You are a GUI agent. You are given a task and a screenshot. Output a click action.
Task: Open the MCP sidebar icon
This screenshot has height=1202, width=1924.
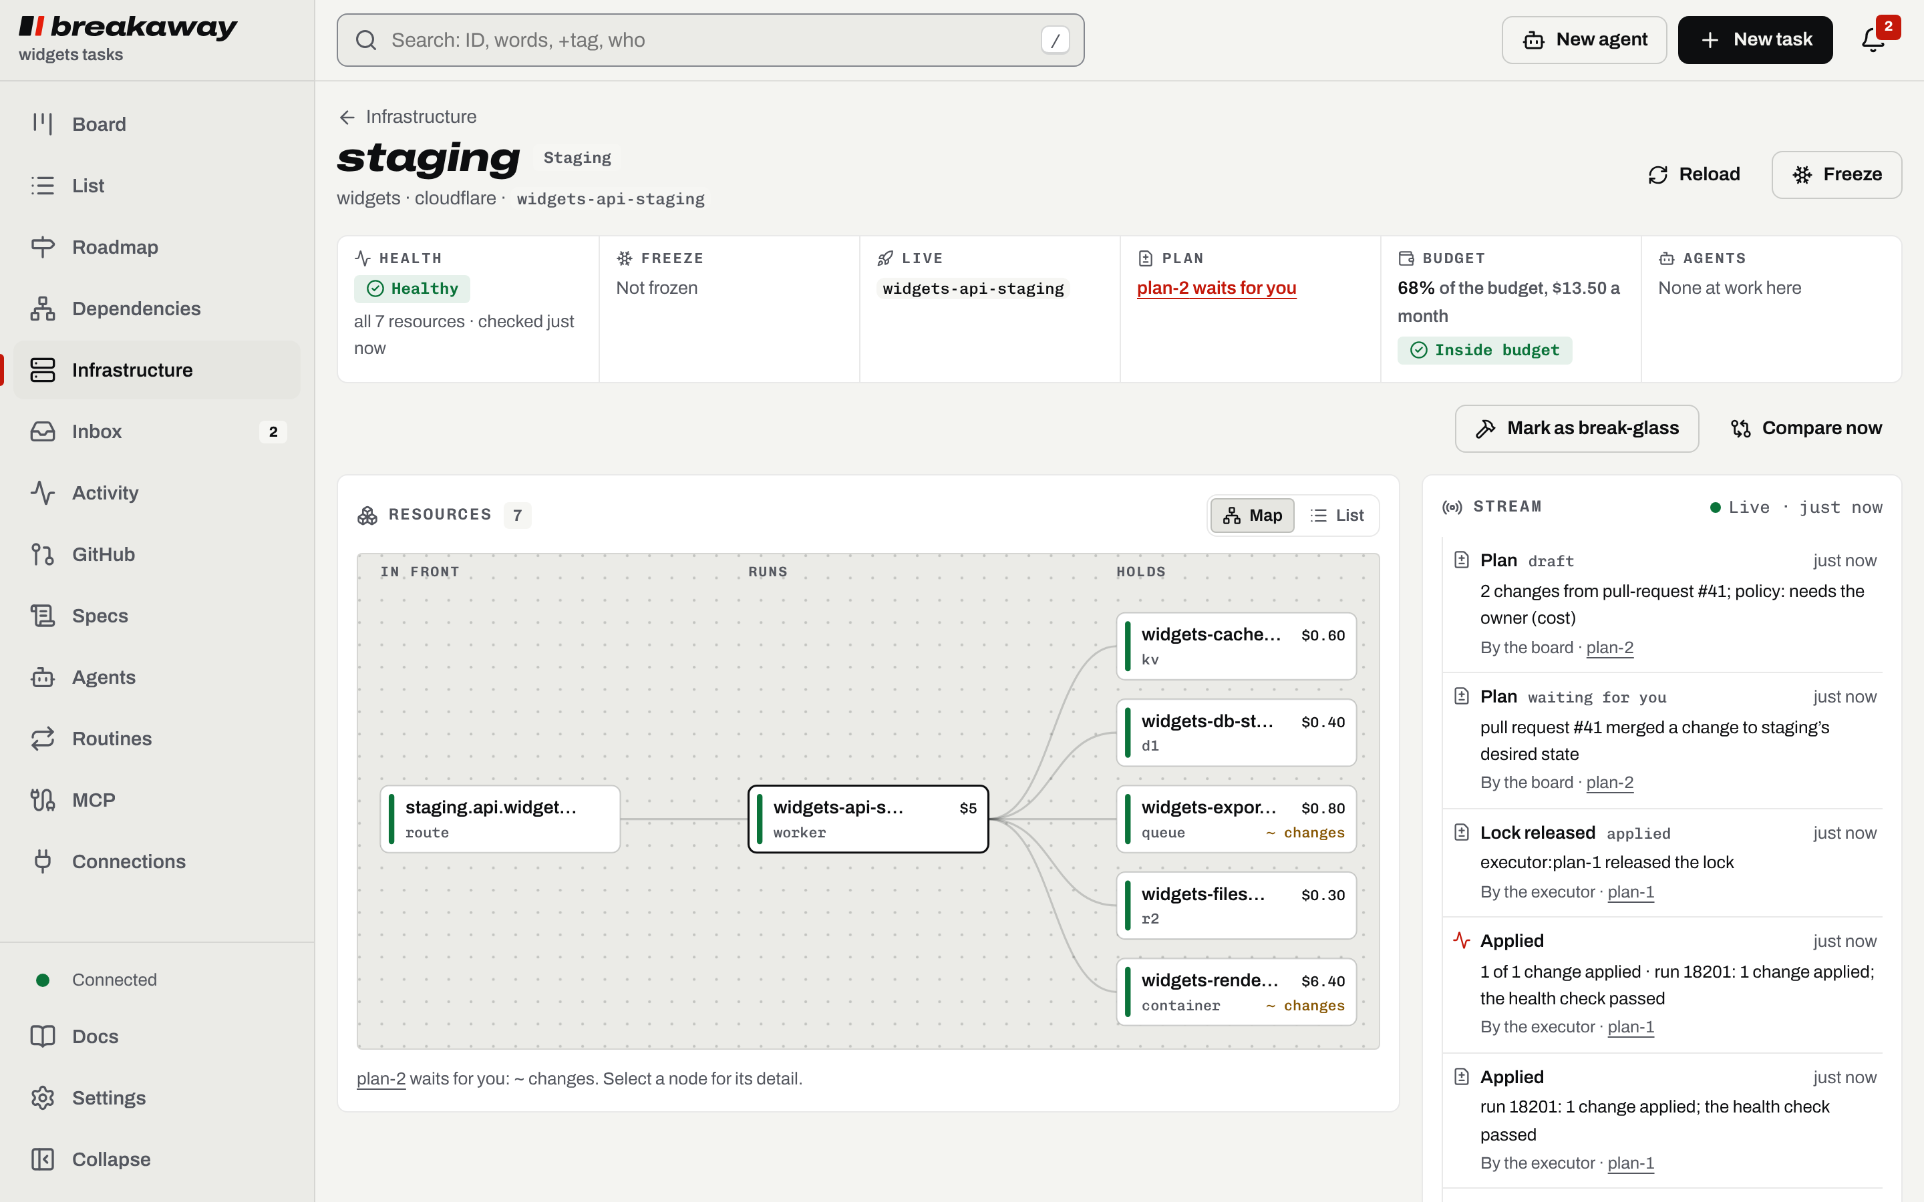(x=42, y=800)
